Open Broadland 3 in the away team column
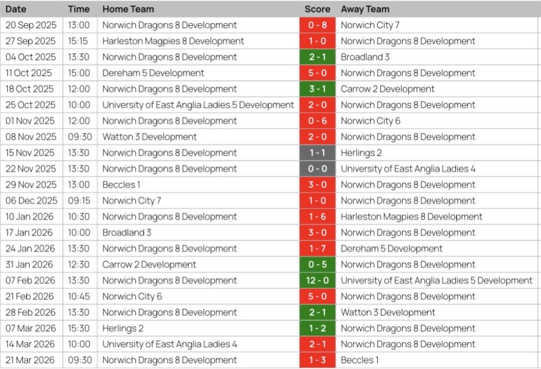This screenshot has width=541, height=369. pos(365,57)
